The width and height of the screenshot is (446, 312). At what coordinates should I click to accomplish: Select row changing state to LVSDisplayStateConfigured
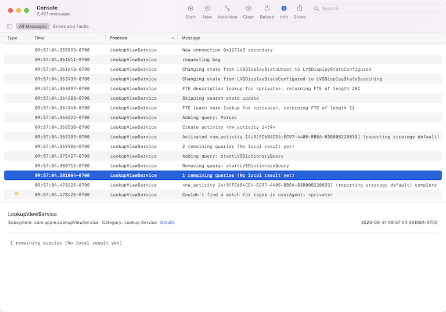(x=223, y=70)
